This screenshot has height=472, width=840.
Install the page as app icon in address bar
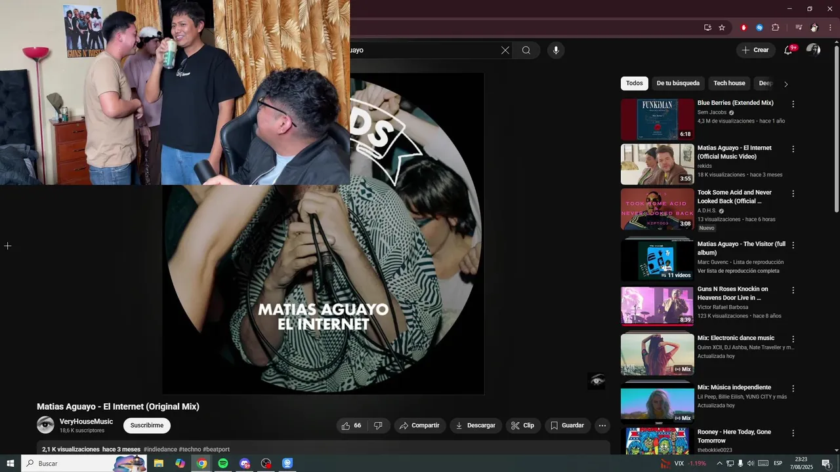click(x=707, y=28)
